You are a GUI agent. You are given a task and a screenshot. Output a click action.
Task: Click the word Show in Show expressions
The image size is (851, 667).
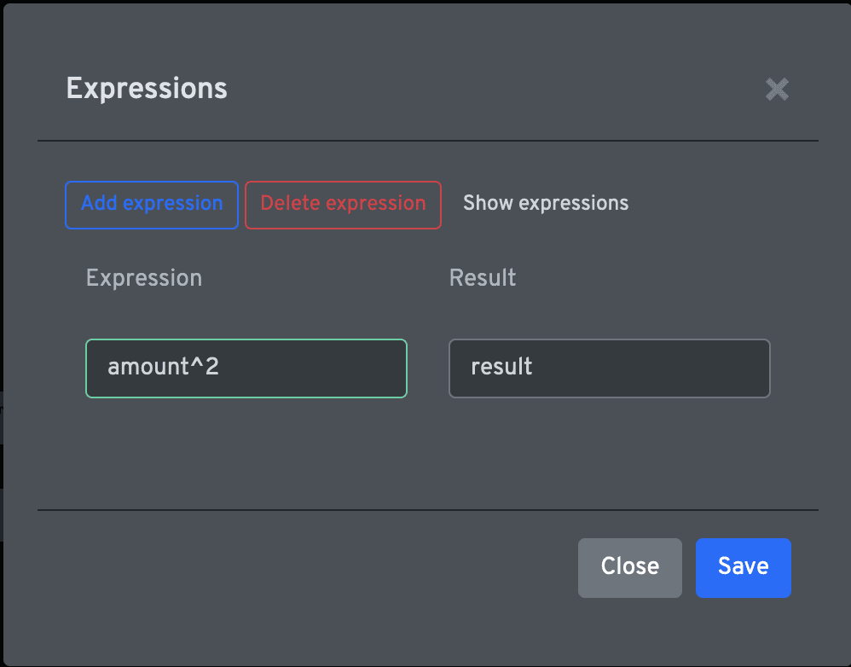(x=488, y=203)
